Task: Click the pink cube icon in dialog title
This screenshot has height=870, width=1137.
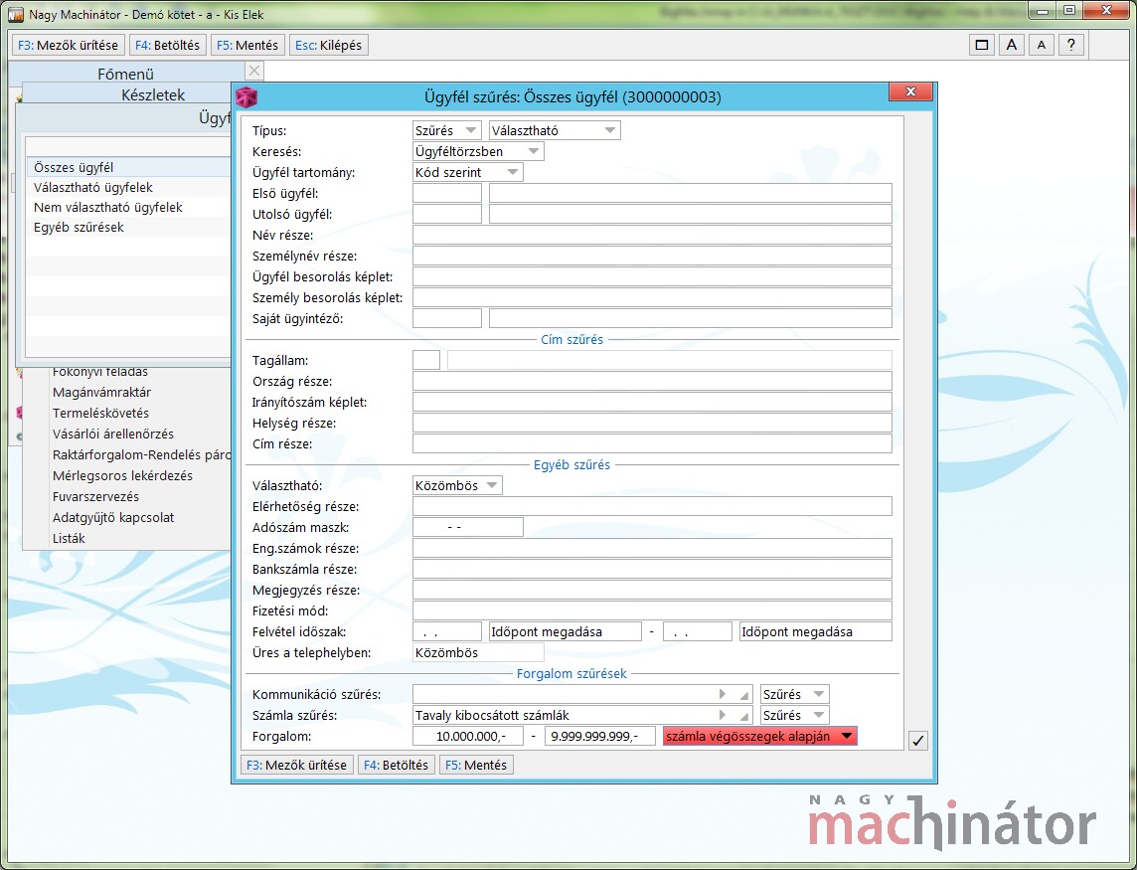Action: coord(245,96)
